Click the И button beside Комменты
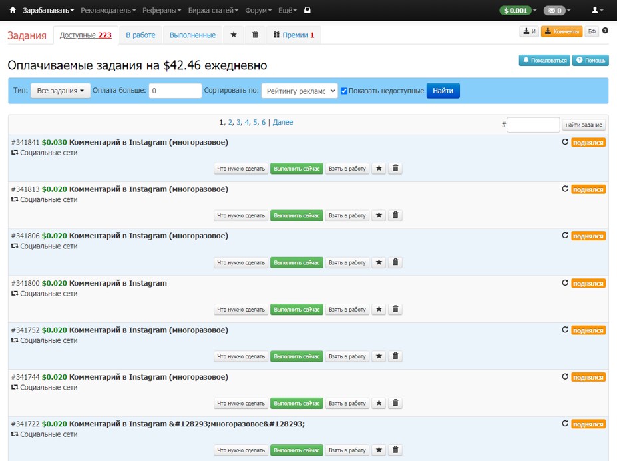617x461 pixels. click(529, 31)
